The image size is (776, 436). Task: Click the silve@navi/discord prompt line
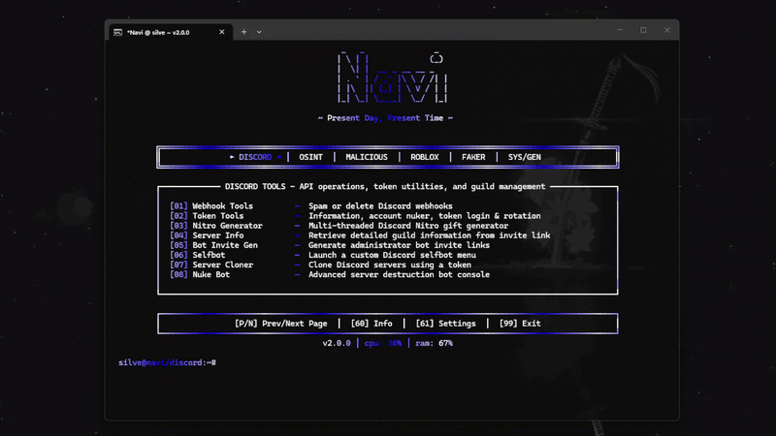pyautogui.click(x=167, y=362)
